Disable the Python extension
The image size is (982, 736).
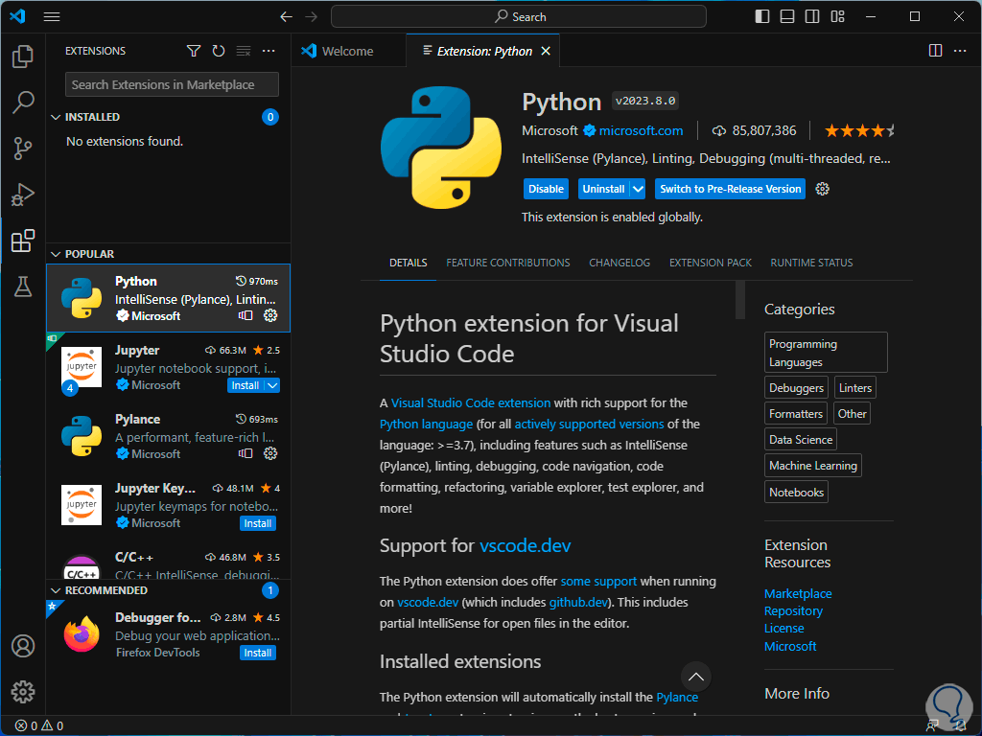pos(546,189)
